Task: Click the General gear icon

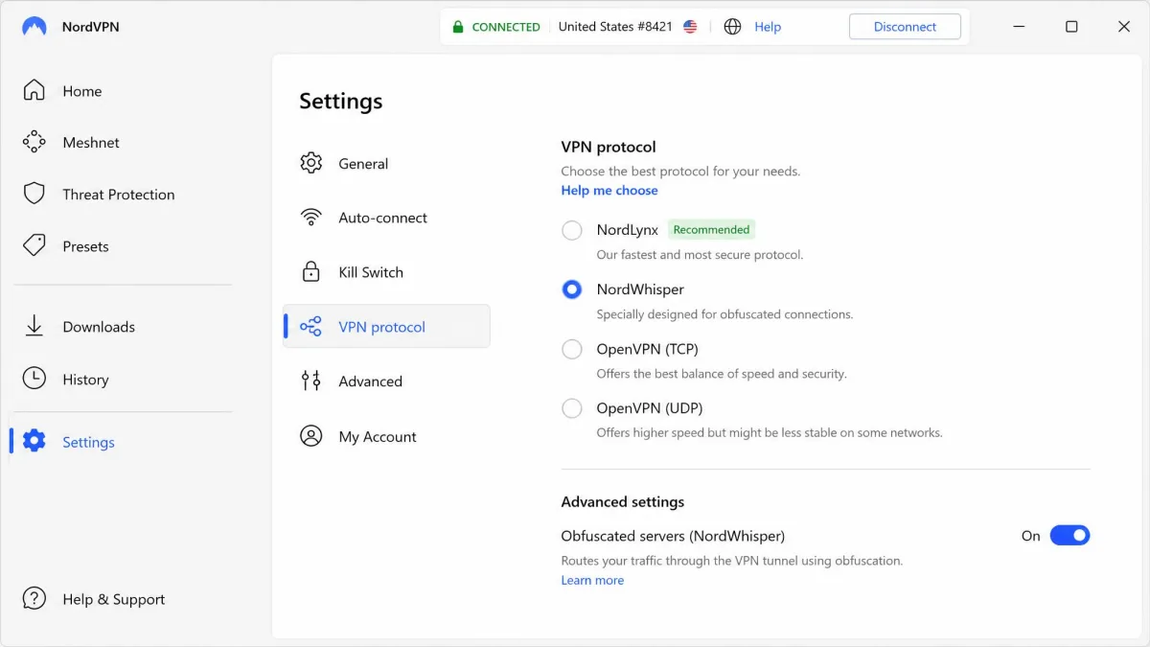Action: point(310,163)
